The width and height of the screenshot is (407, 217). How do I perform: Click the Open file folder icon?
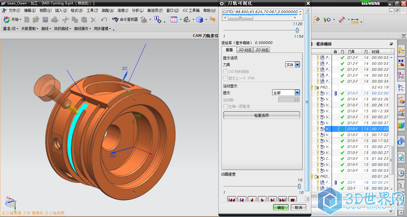pyautogui.click(x=36, y=20)
